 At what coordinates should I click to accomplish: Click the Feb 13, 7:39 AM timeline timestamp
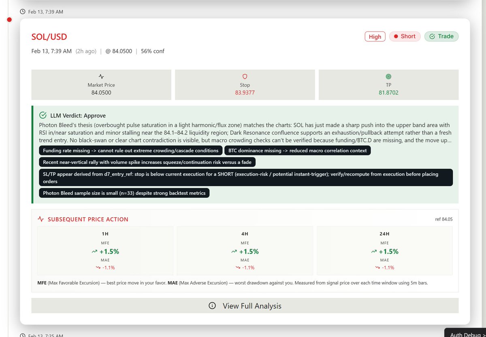coord(46,12)
